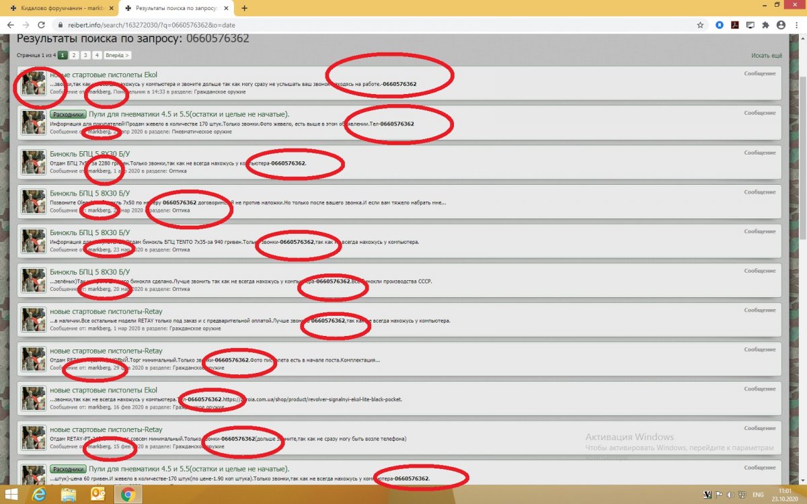Go to results page 2

[75, 55]
